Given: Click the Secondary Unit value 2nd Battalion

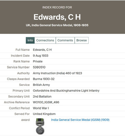Looking at the screenshot, I should pyautogui.click(x=42, y=96).
